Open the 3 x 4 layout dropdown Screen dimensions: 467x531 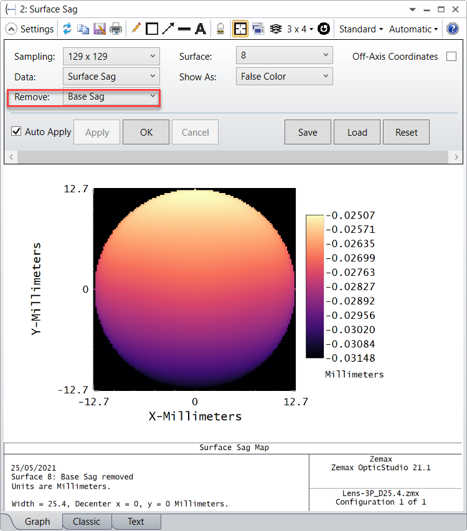(x=300, y=29)
